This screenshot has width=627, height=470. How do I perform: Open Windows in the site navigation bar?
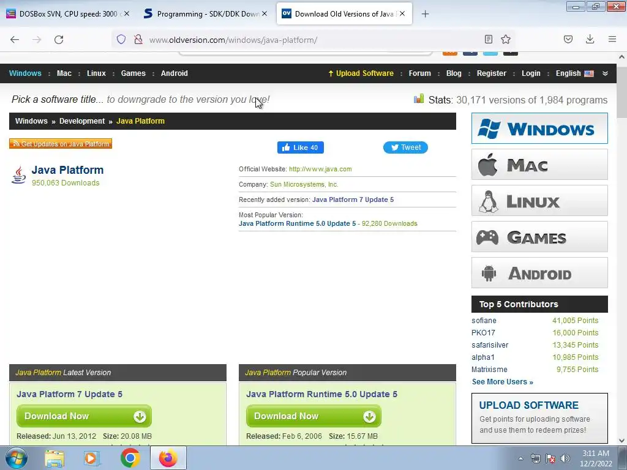click(25, 73)
